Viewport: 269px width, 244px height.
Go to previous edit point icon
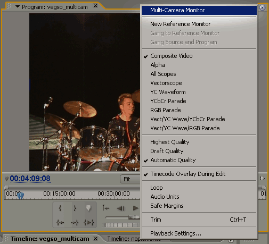click(106, 208)
